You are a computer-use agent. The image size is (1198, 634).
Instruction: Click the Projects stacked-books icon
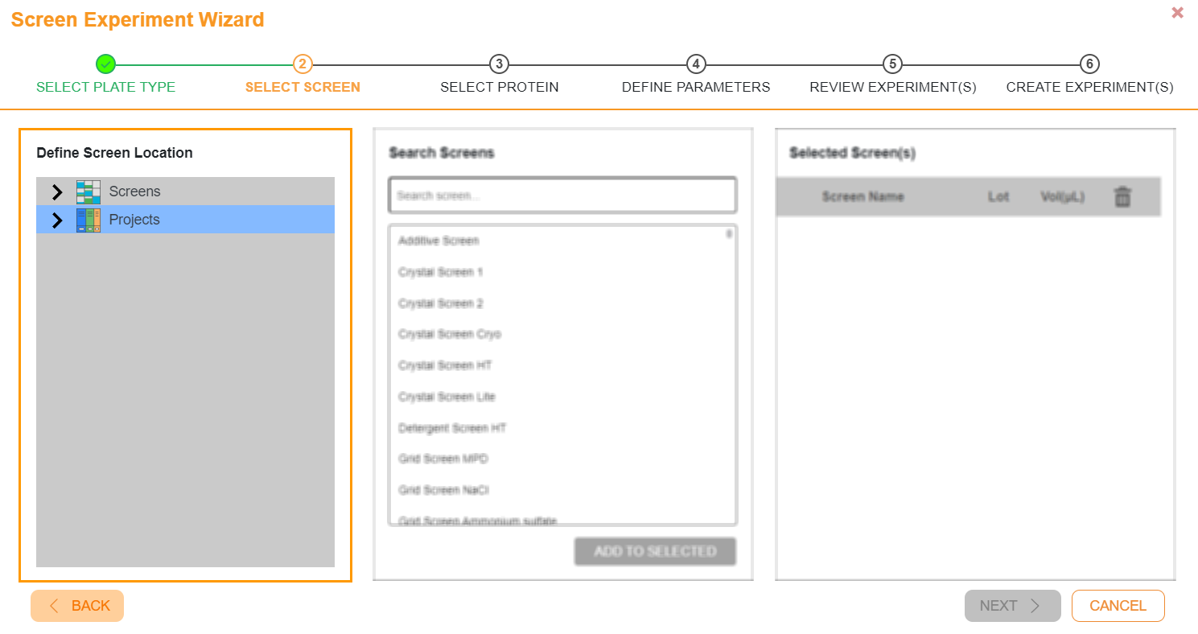tap(89, 219)
